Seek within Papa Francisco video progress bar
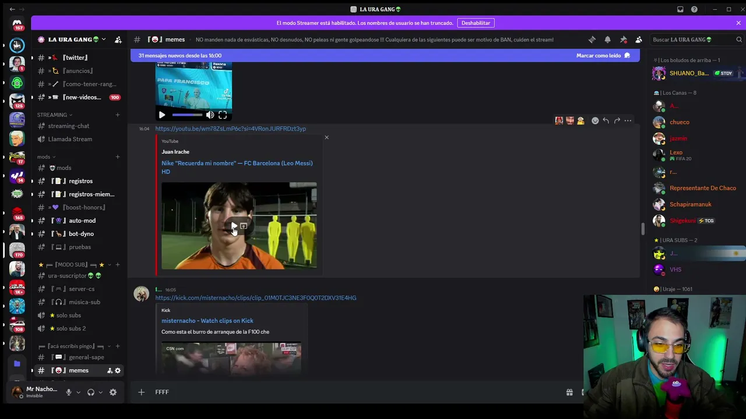 [x=187, y=115]
